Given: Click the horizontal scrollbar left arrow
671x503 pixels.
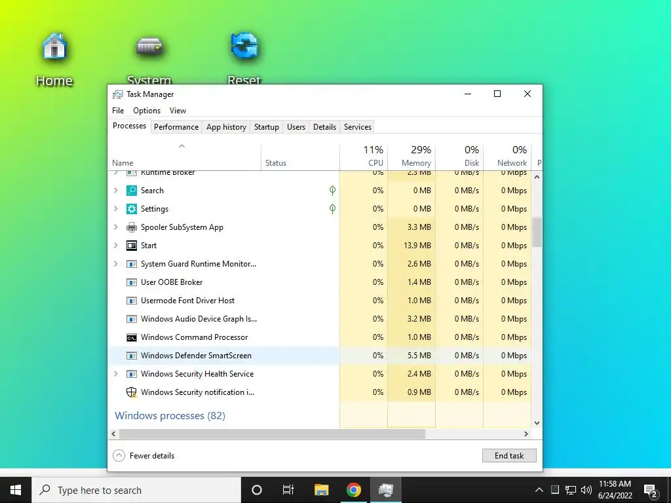Looking at the screenshot, I should click(113, 434).
